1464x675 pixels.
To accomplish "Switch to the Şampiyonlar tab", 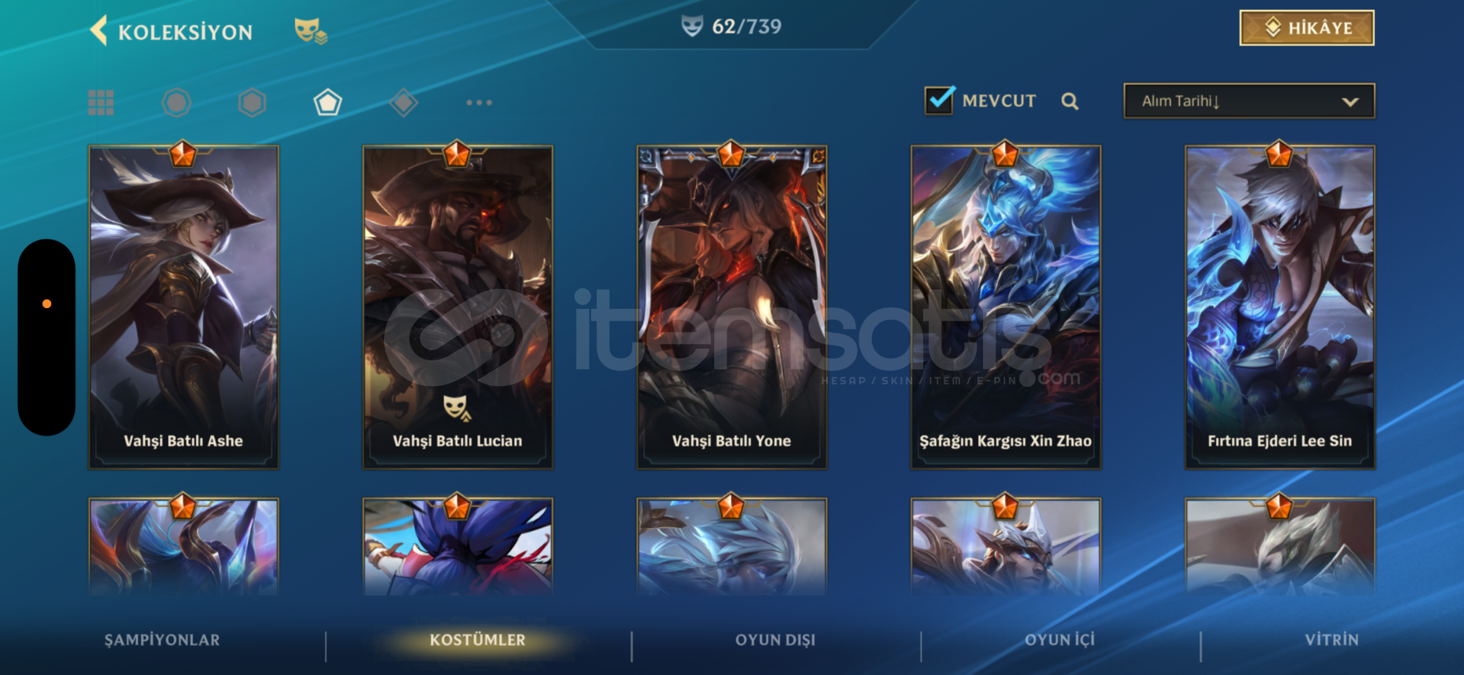I will pos(162,640).
